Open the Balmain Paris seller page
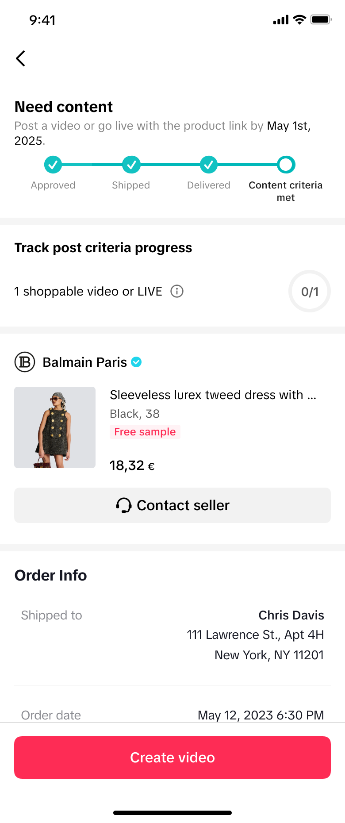The height and width of the screenshot is (823, 345). pos(84,362)
